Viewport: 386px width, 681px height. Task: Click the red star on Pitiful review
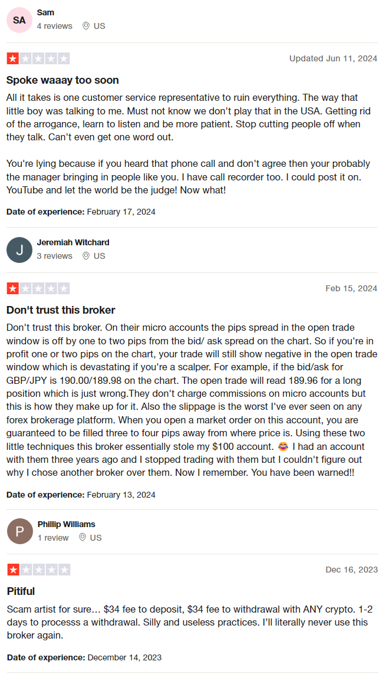pos(13,570)
